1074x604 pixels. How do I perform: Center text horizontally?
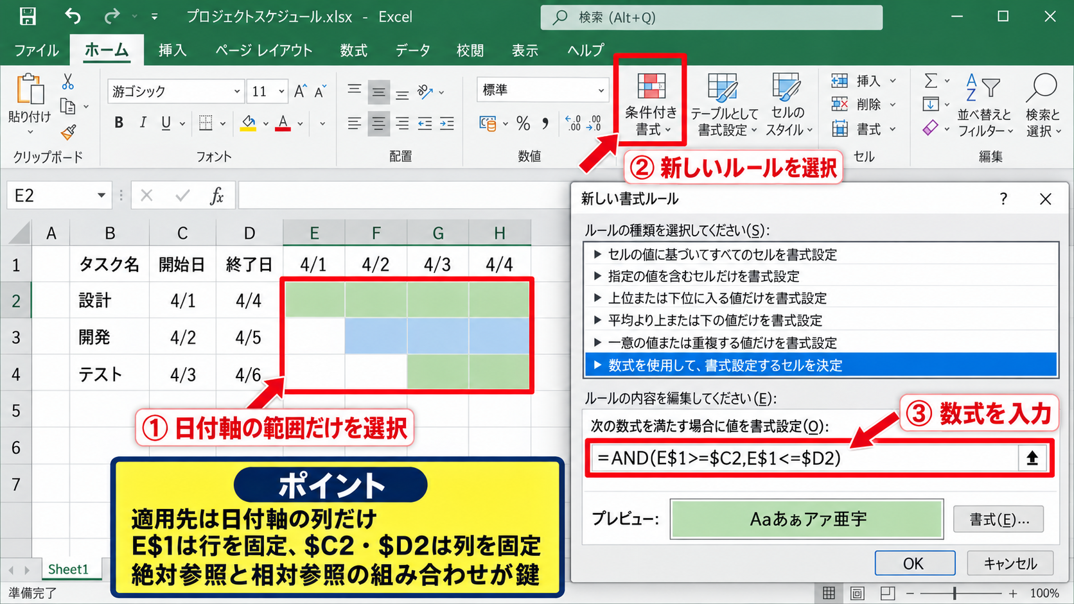tap(379, 123)
